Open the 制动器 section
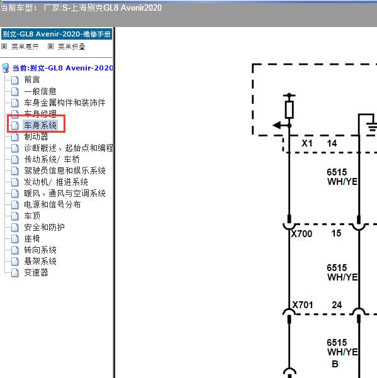 tap(36, 136)
